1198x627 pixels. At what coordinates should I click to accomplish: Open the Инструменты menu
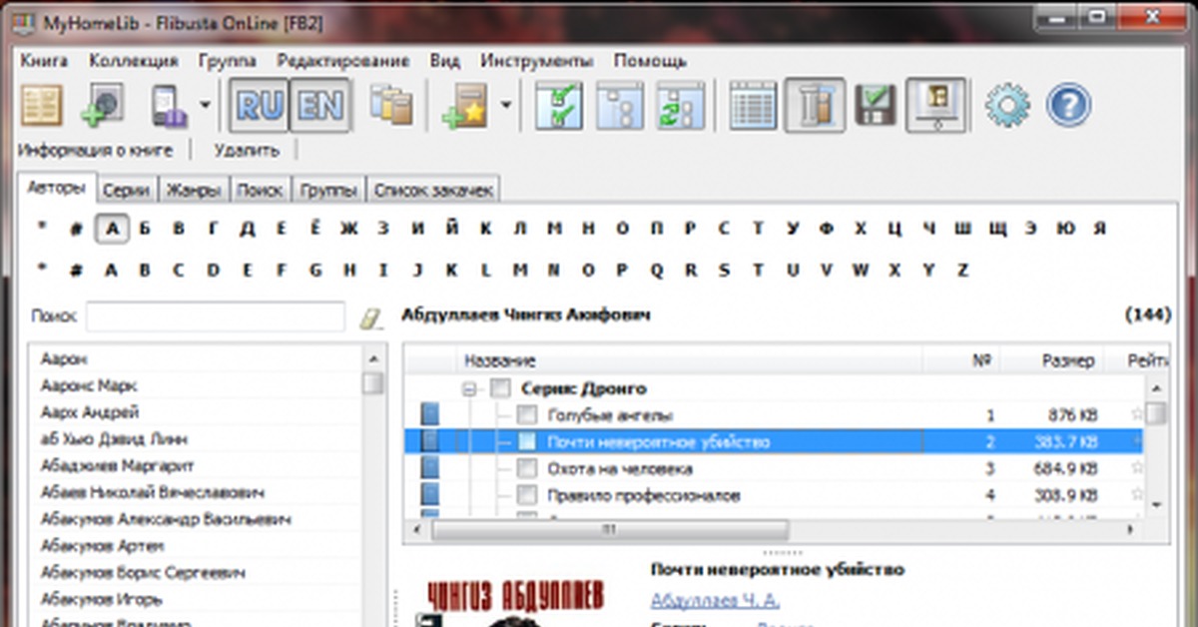point(539,61)
